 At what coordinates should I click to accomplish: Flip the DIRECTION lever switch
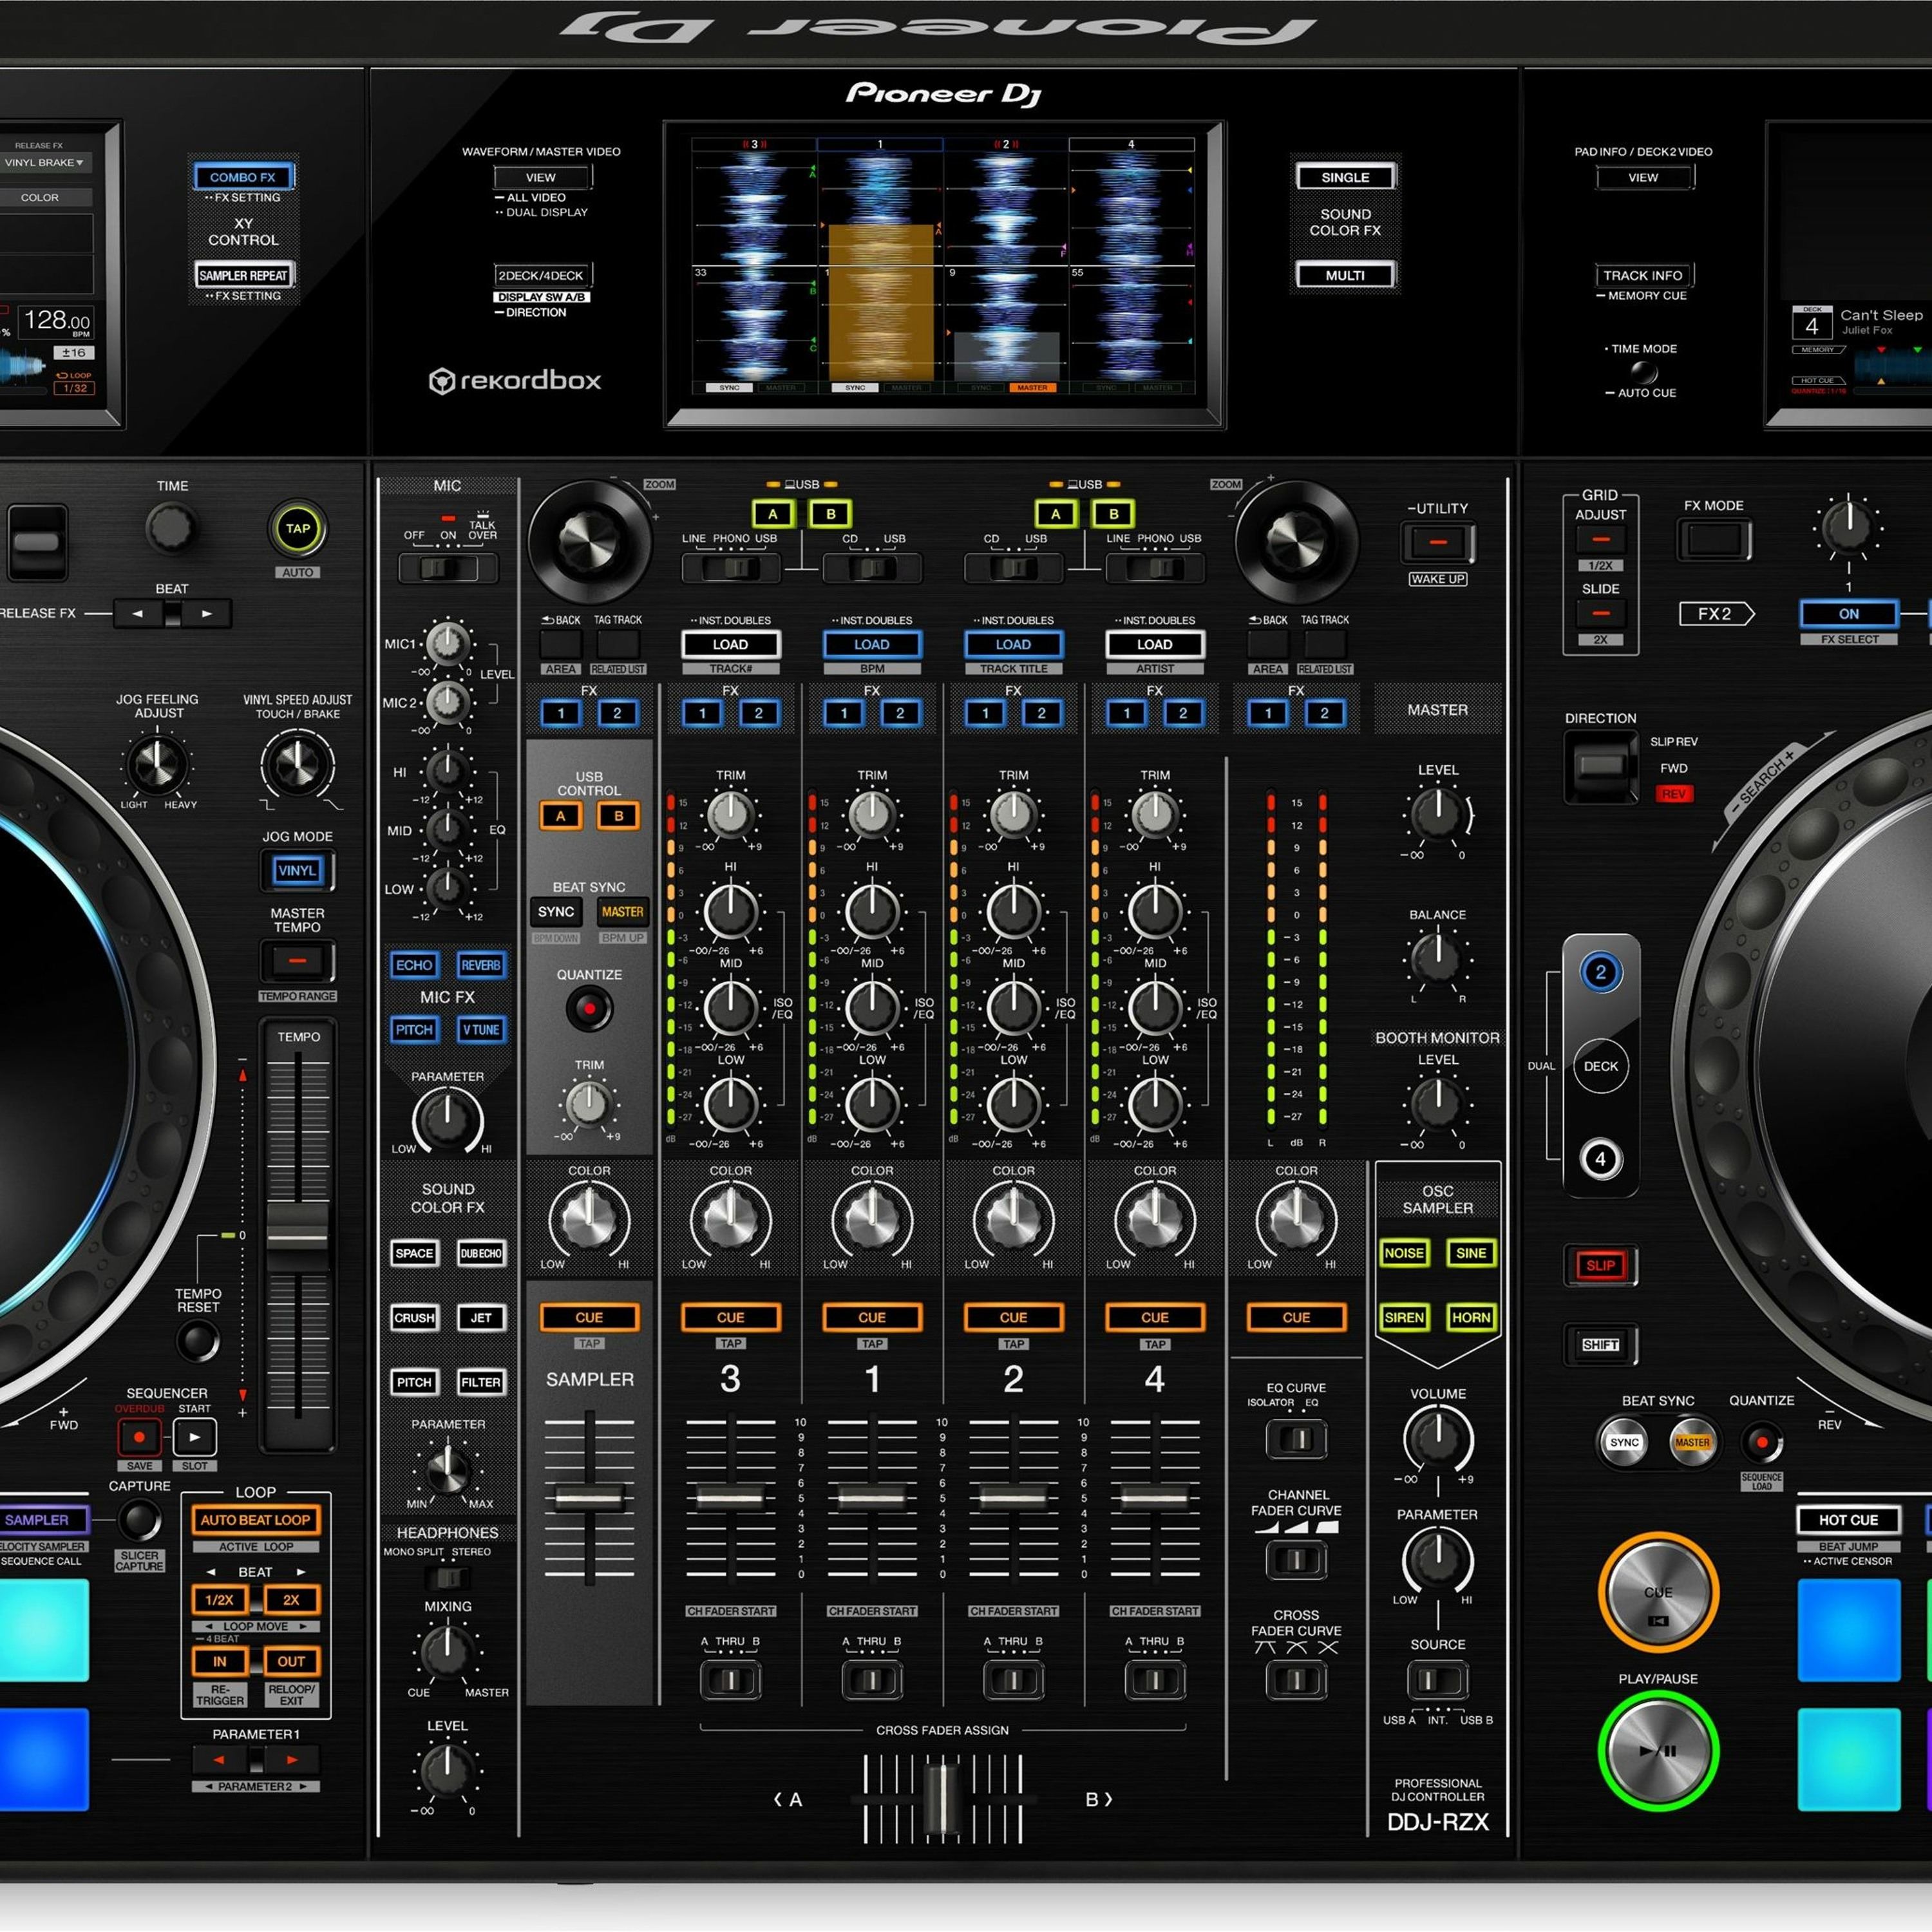click(1602, 766)
